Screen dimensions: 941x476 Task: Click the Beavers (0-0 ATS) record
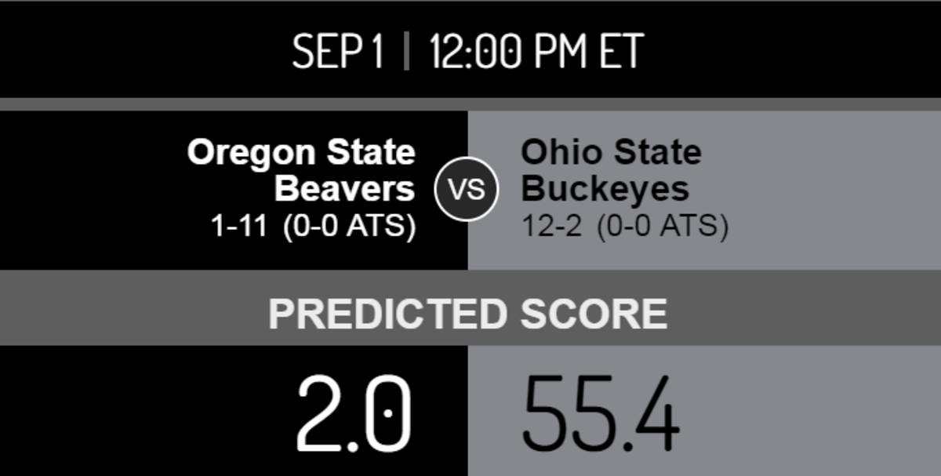point(349,227)
